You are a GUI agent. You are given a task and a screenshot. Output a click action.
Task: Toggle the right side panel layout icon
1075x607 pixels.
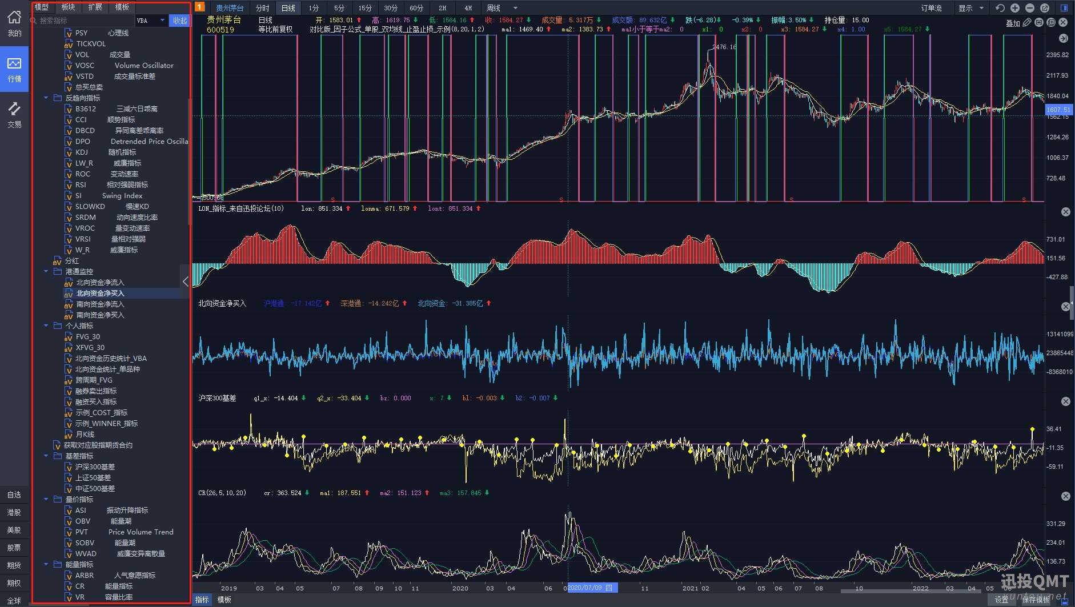pos(1064,8)
